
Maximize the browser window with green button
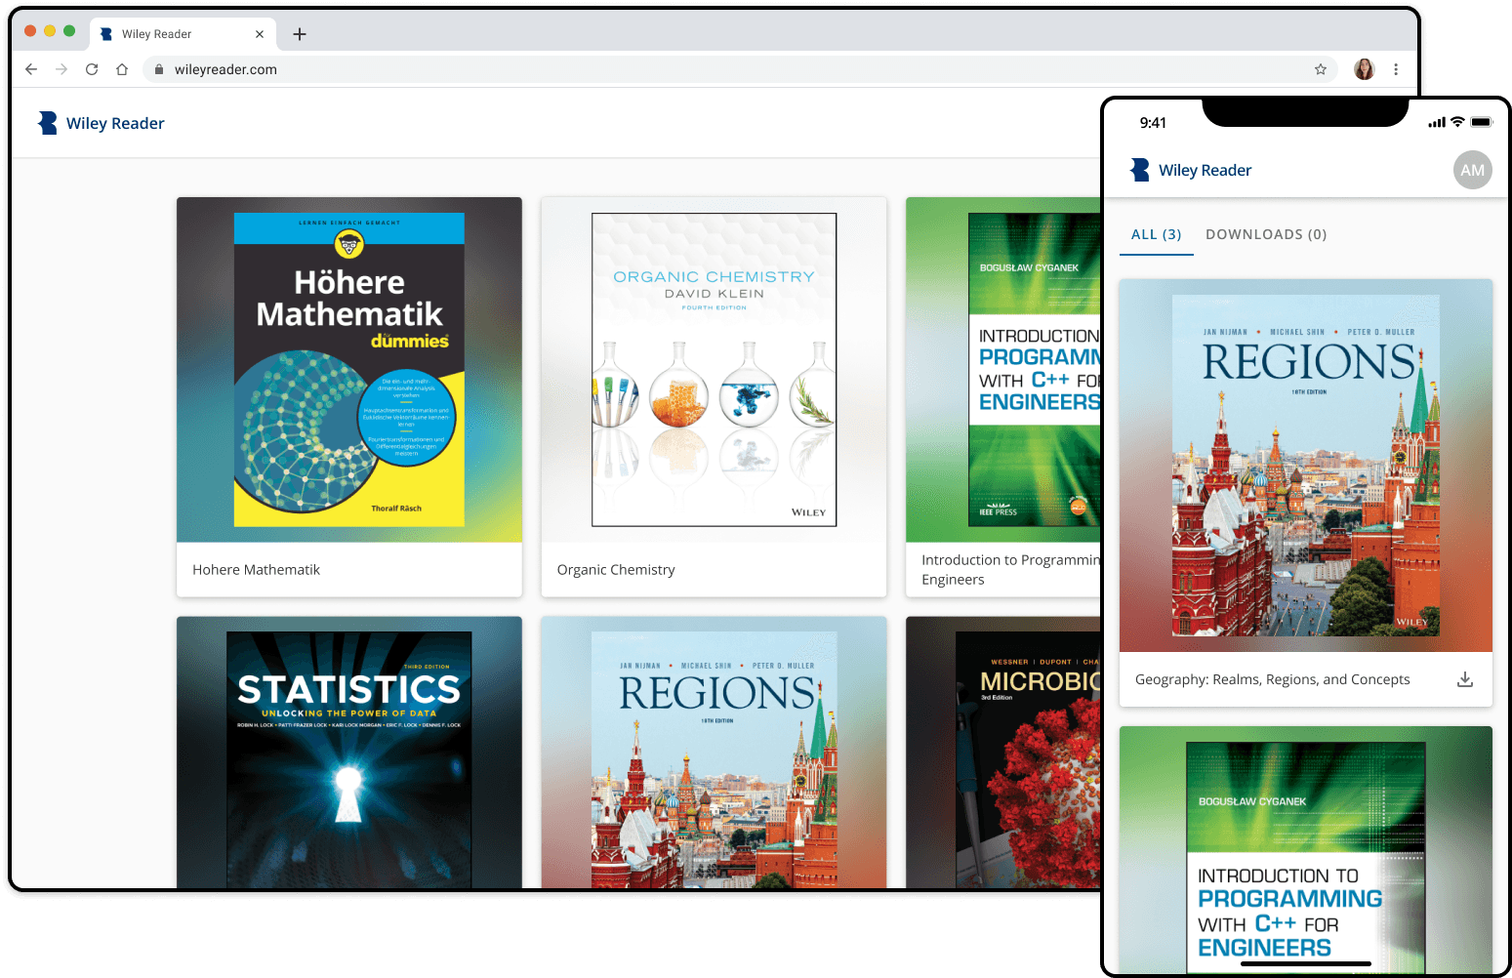point(69,31)
